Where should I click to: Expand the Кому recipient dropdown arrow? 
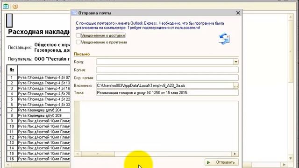click(x=235, y=62)
